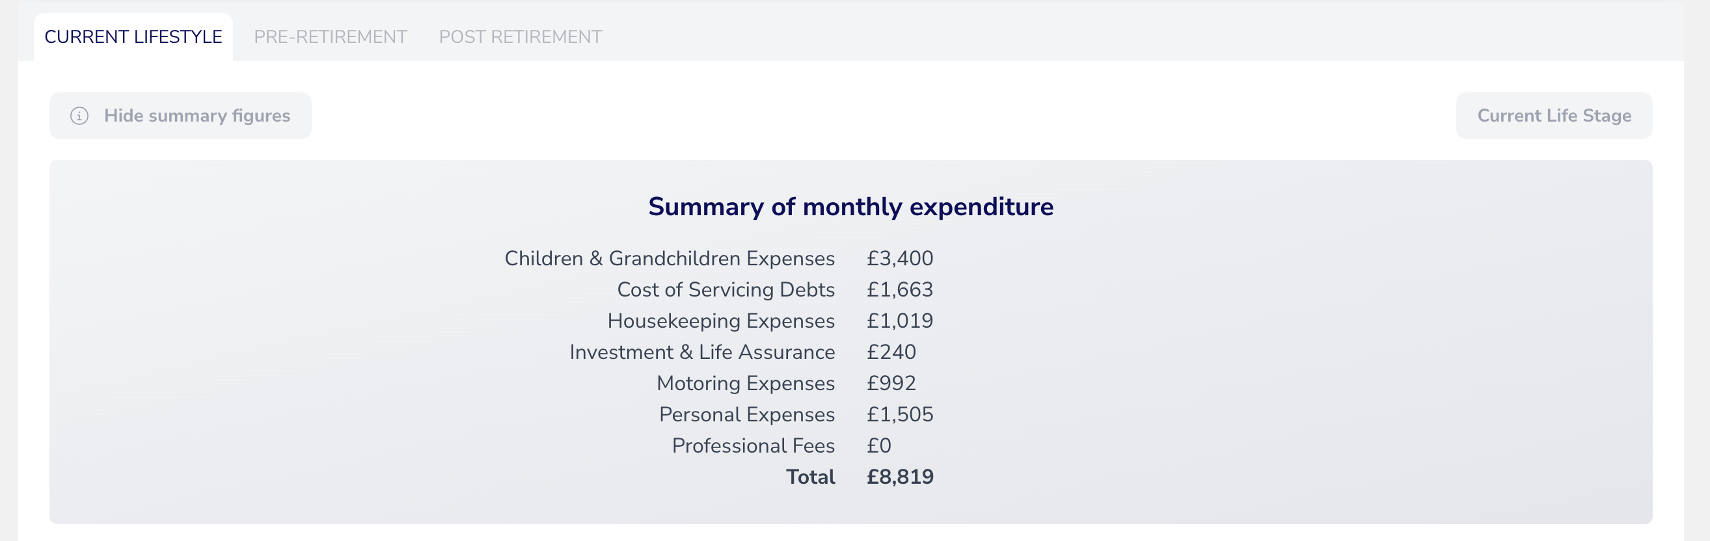Click the £3,400 children expenses amount

pos(899,259)
